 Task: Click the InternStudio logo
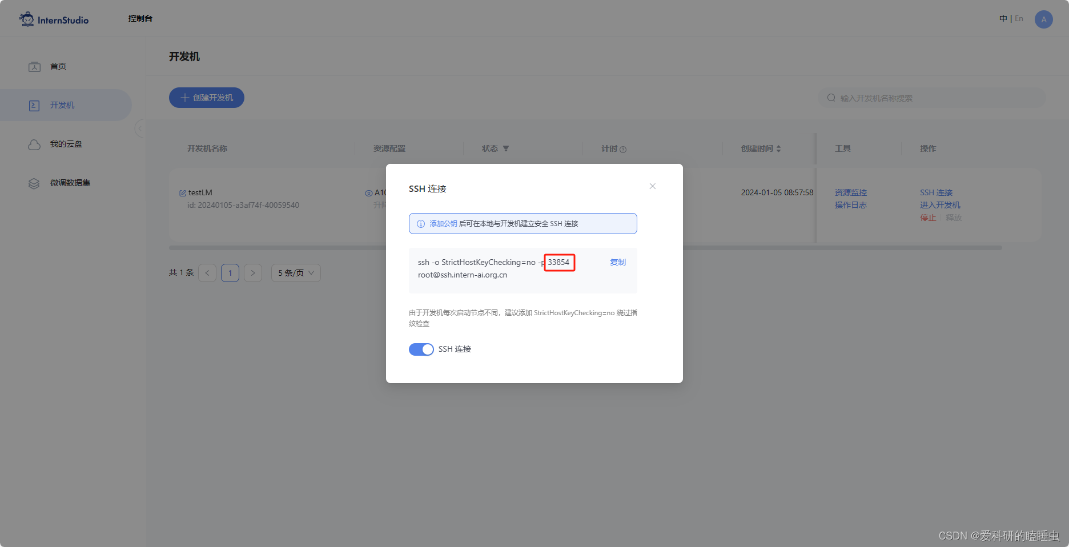(54, 19)
